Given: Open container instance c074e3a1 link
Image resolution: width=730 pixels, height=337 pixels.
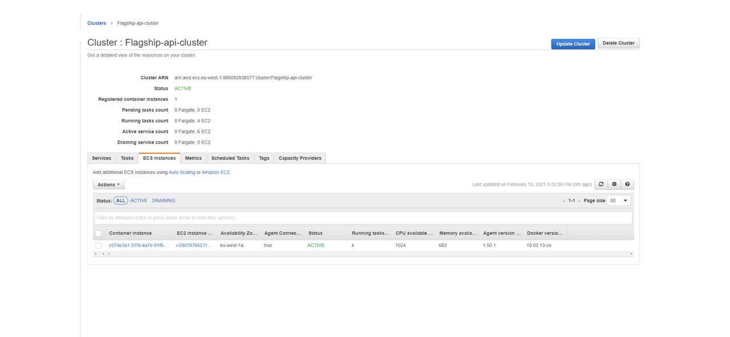Looking at the screenshot, I should [139, 245].
